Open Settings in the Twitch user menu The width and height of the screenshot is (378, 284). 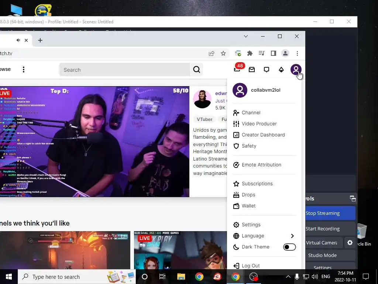pos(264,224)
